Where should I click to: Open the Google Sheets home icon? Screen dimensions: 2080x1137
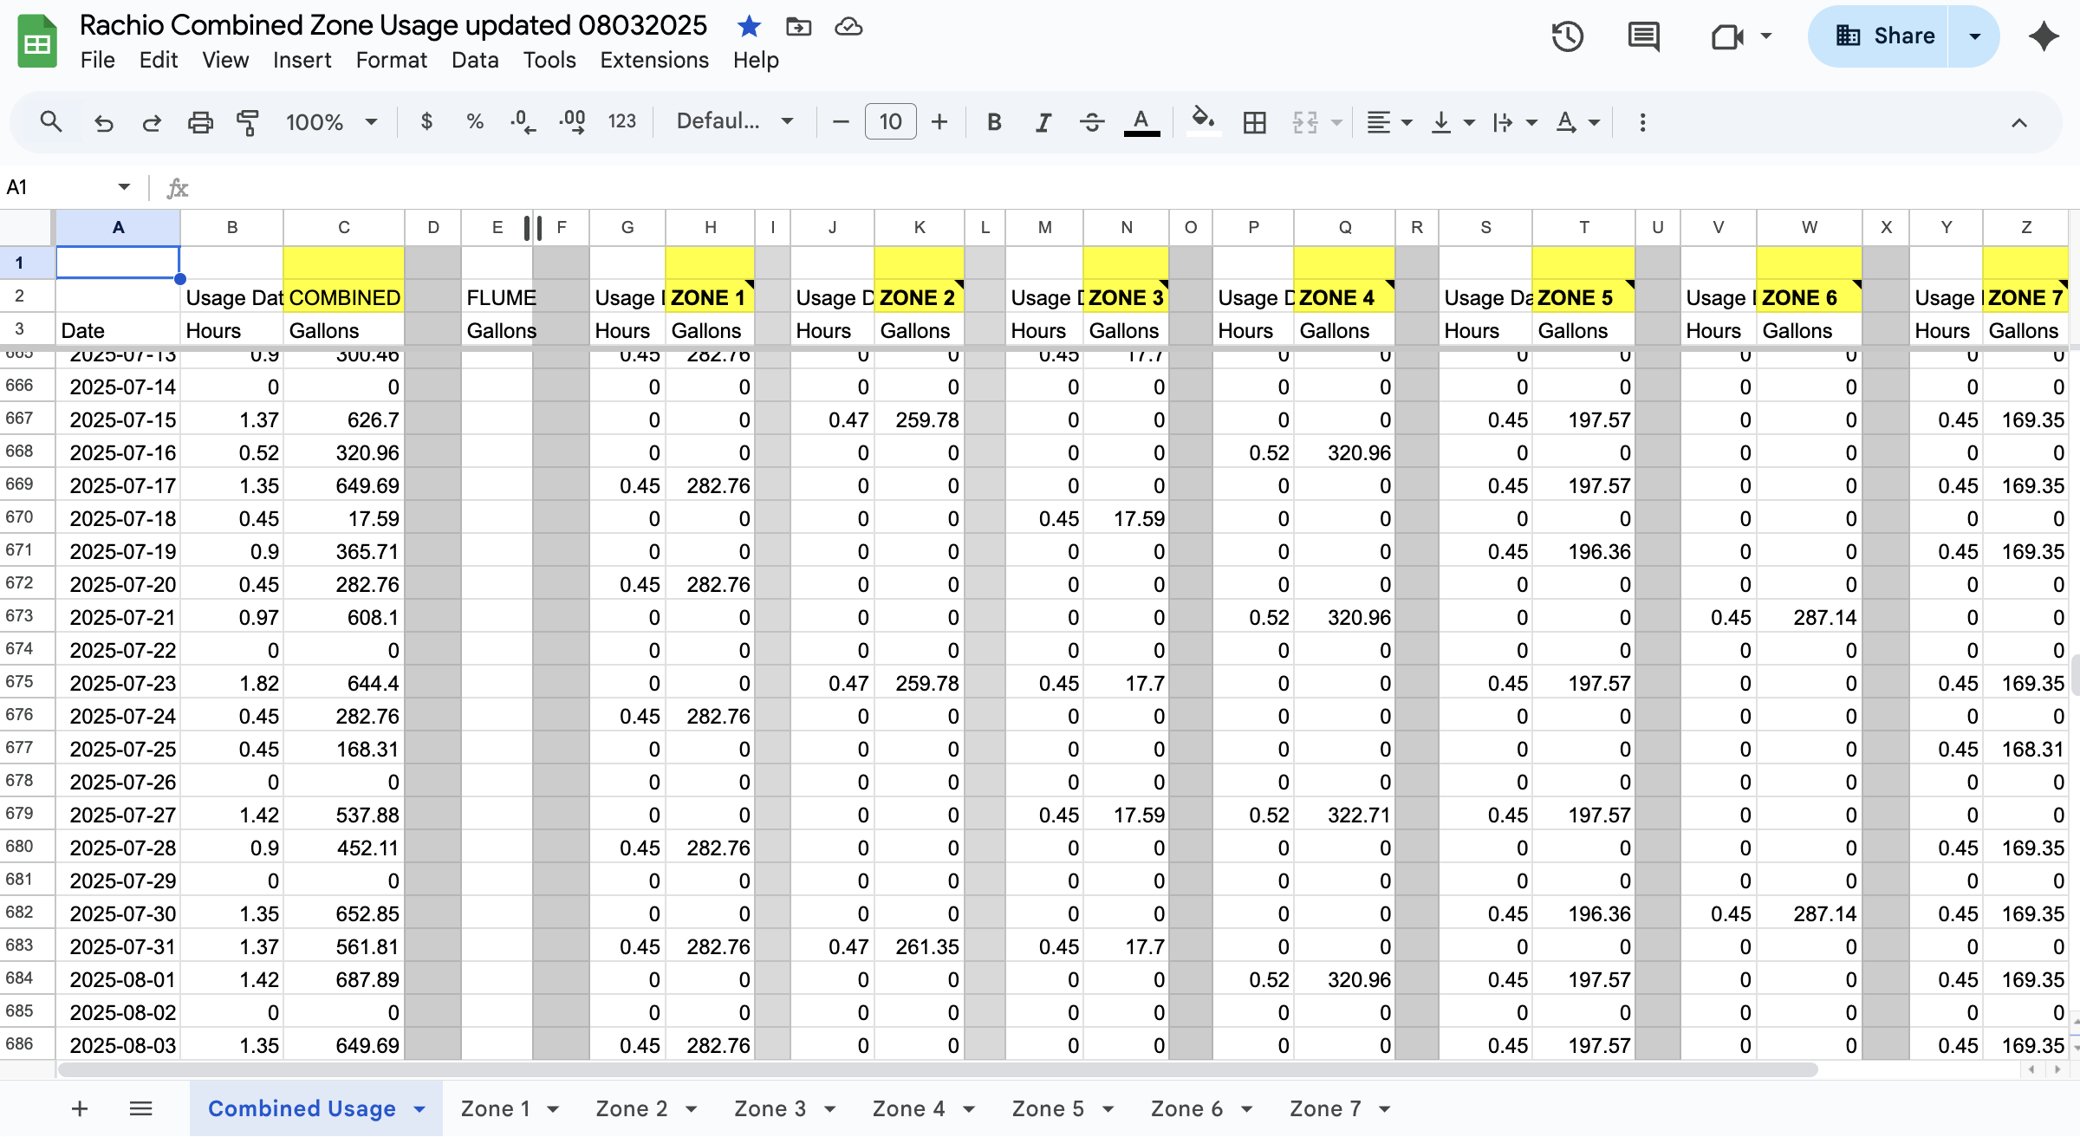click(x=37, y=41)
